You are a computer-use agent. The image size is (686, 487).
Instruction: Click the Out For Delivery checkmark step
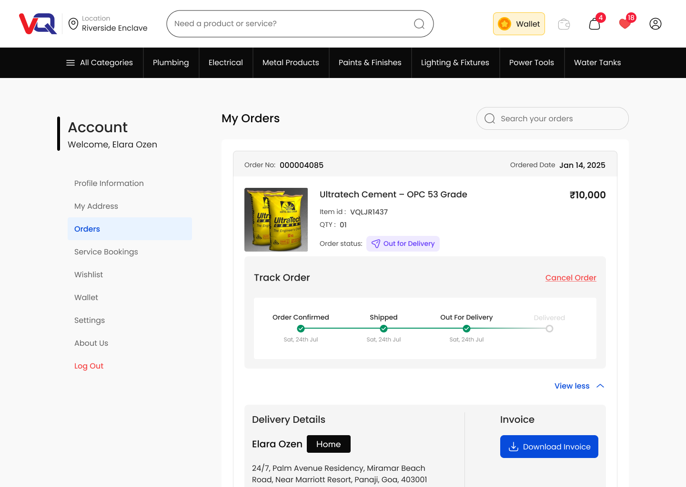(466, 329)
